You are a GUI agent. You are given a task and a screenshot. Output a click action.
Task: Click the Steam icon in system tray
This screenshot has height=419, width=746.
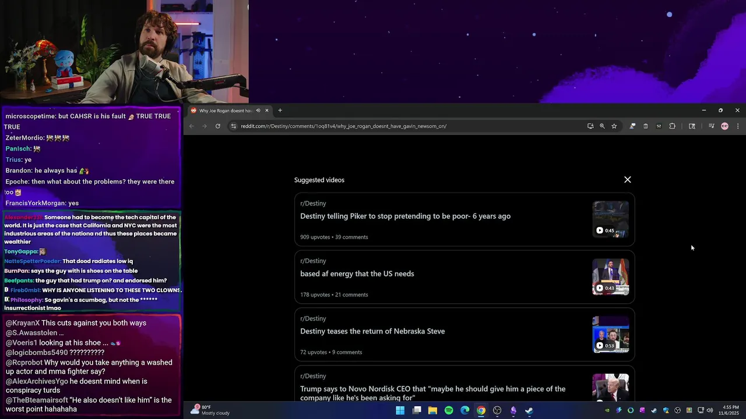coord(654,410)
